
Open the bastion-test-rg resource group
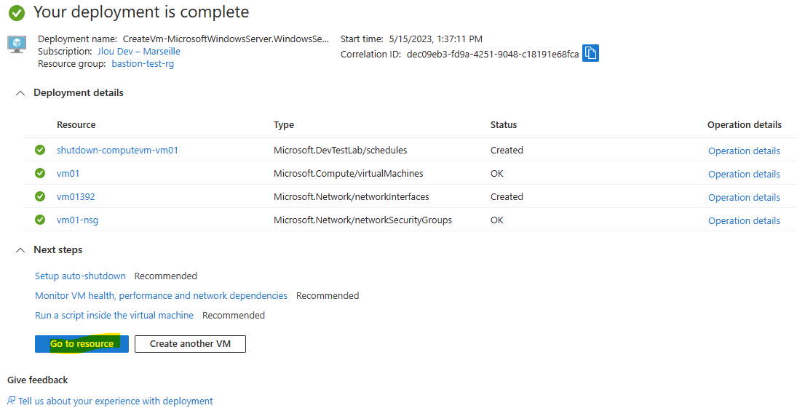coord(143,63)
